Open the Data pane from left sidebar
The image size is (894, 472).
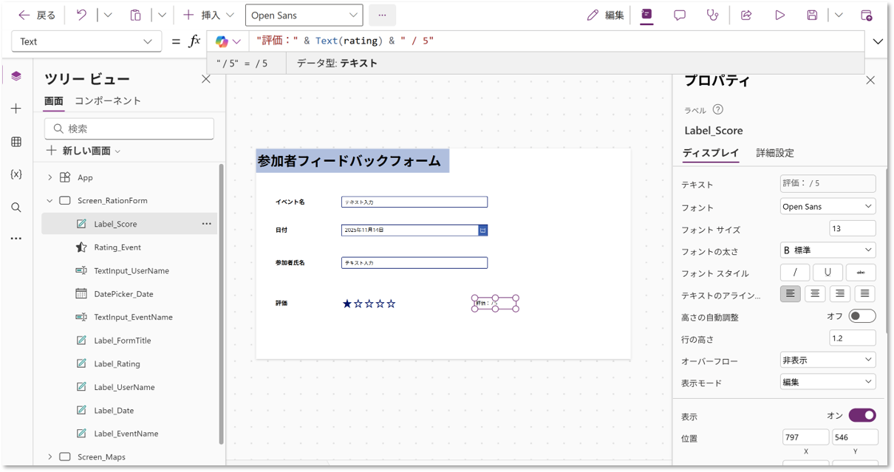coord(16,142)
